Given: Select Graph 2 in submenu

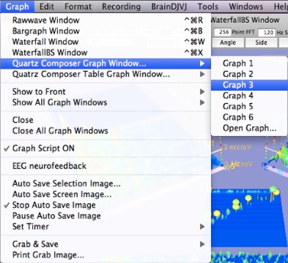Looking at the screenshot, I should pos(249,74).
